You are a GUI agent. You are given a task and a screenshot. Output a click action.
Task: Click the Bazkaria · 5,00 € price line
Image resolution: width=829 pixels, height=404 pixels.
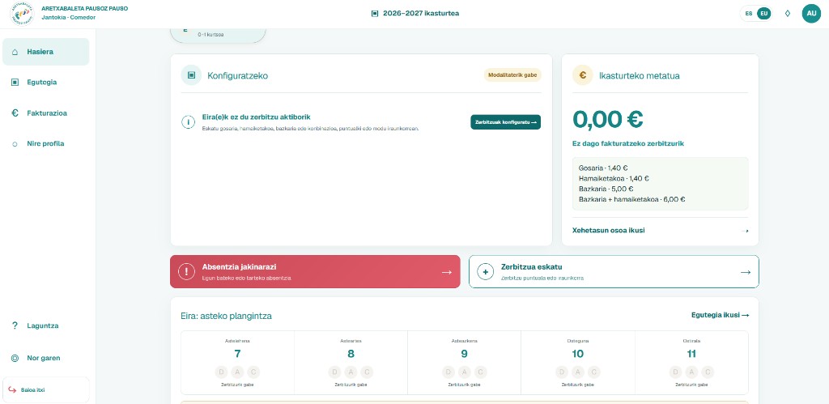tap(606, 189)
